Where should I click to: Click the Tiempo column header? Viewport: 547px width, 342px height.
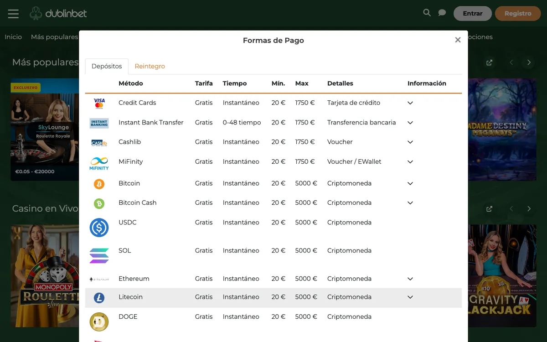tap(235, 83)
